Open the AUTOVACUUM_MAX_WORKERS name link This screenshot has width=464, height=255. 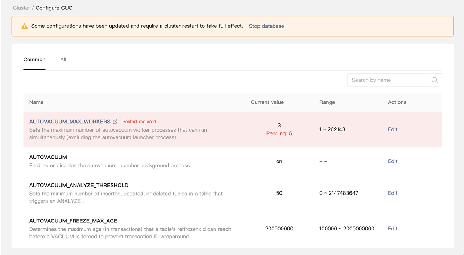[x=70, y=122]
